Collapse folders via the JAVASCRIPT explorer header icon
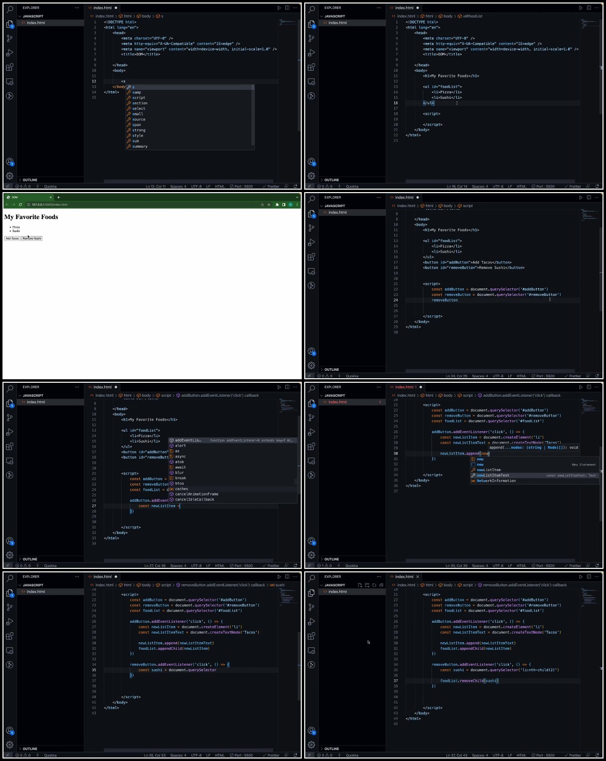Viewport: 606px width, 761px height. (382, 585)
